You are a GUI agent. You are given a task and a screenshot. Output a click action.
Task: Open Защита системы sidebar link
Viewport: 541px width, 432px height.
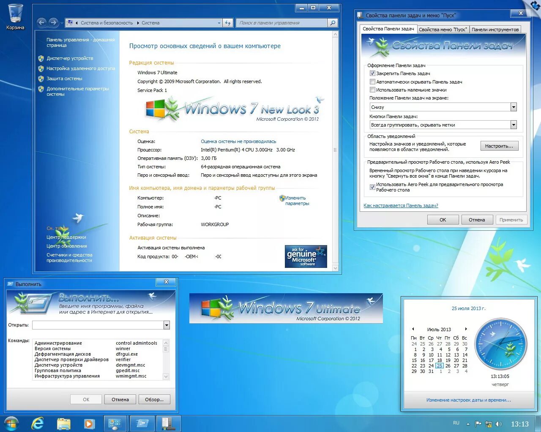point(64,78)
